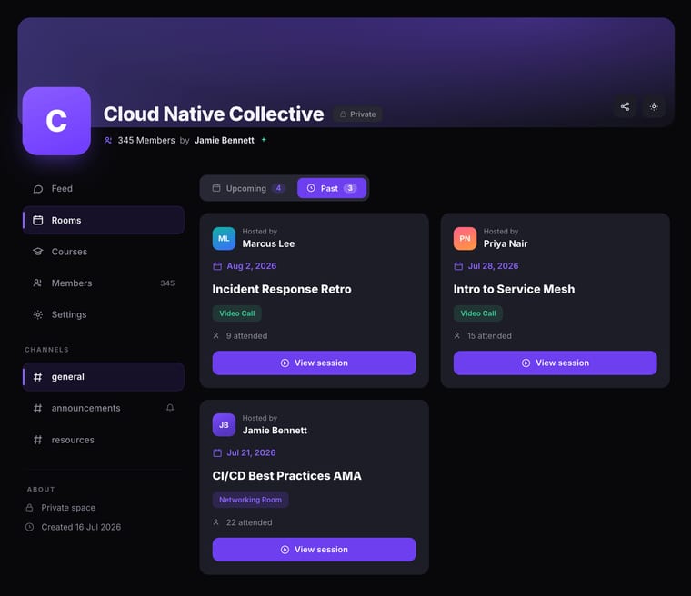
Task: Switch to the Upcoming tab
Action: tap(248, 188)
